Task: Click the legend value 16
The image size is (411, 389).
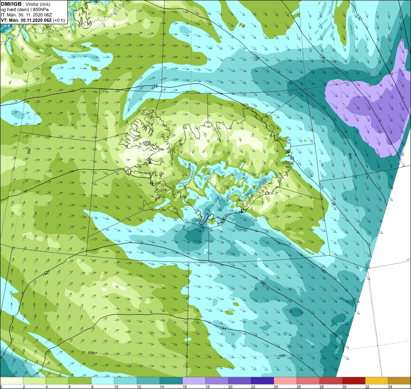Action: (185, 387)
